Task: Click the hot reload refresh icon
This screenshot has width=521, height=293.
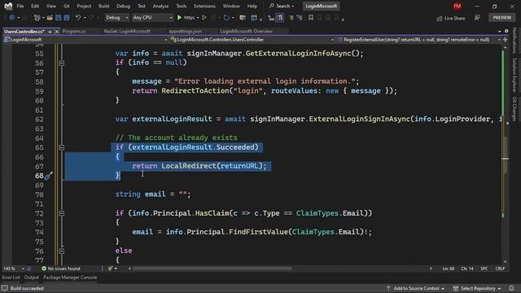Action: coord(226,18)
